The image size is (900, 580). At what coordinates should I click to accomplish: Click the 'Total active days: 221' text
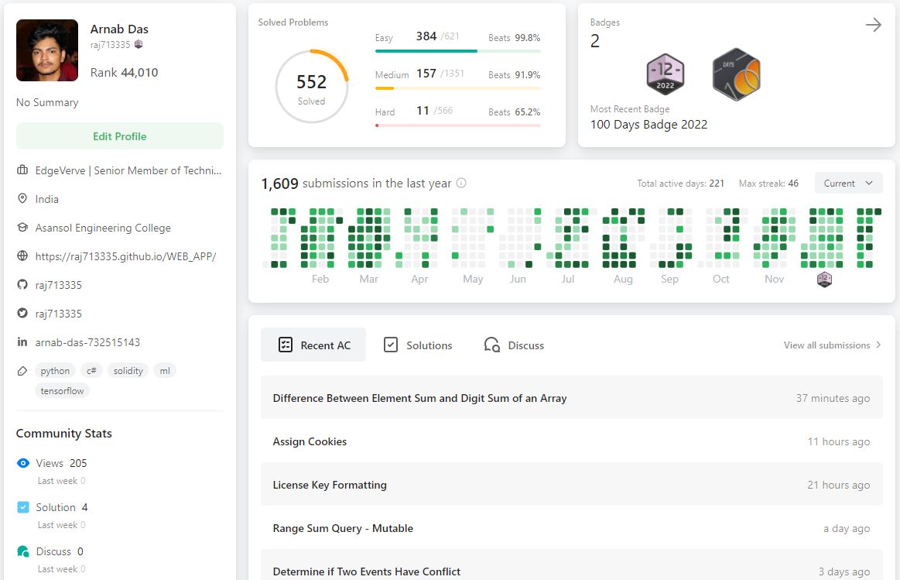(680, 184)
